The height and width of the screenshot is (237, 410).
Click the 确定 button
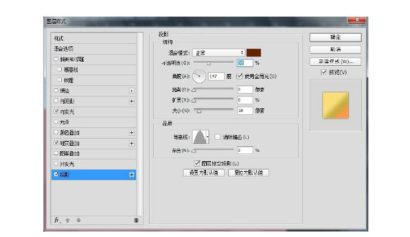pos(336,37)
